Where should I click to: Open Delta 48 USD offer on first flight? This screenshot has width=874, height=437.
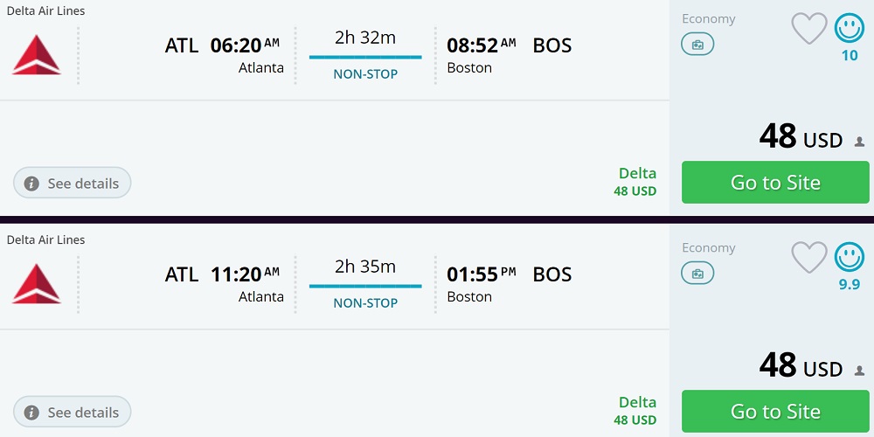coord(636,181)
